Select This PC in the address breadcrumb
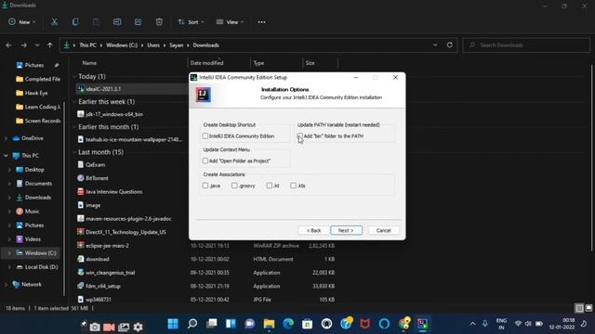Image resolution: width=595 pixels, height=334 pixels. (87, 45)
